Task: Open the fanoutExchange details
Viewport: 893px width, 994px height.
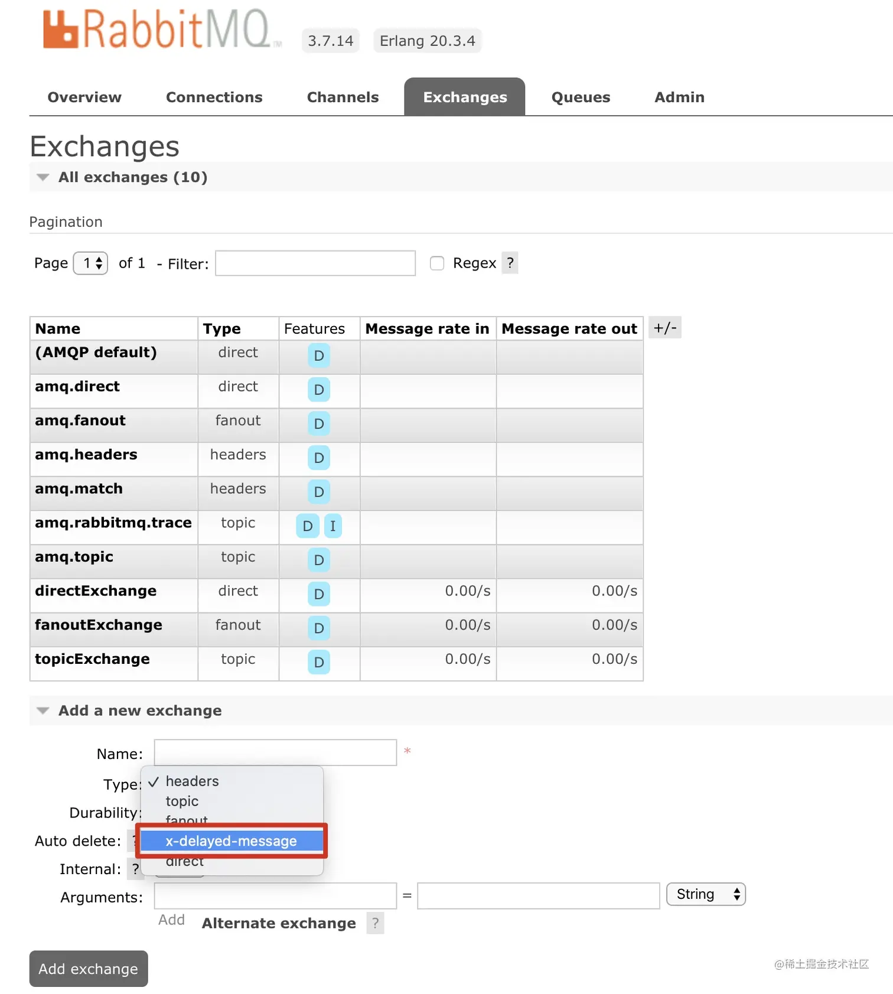Action: pyautogui.click(x=99, y=625)
